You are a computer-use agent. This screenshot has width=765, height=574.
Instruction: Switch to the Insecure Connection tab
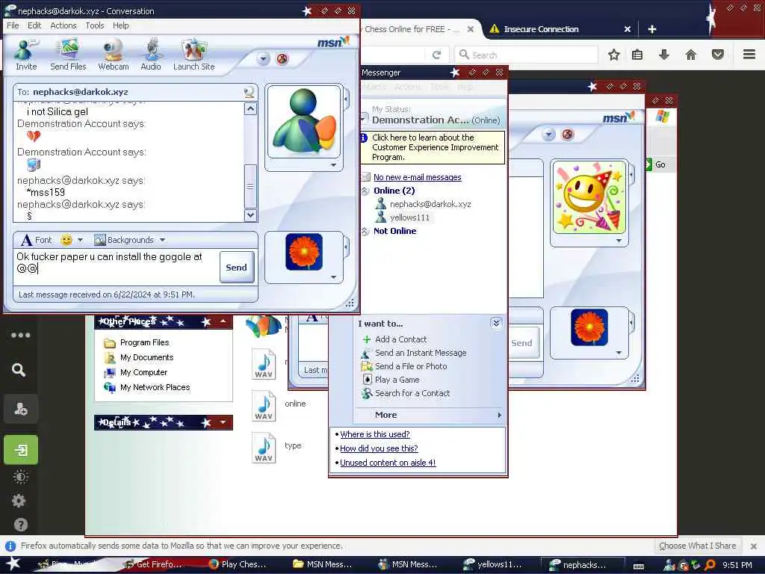(559, 29)
